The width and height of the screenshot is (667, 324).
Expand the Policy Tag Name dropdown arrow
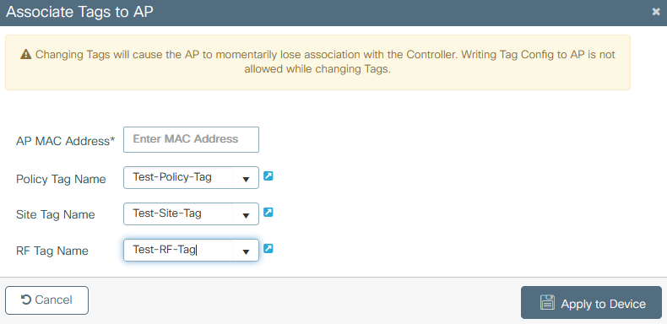pyautogui.click(x=246, y=179)
